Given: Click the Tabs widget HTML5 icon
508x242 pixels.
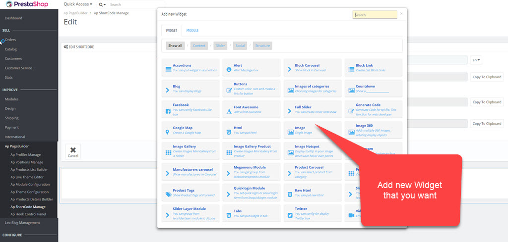Looking at the screenshot, I should click(x=229, y=215).
